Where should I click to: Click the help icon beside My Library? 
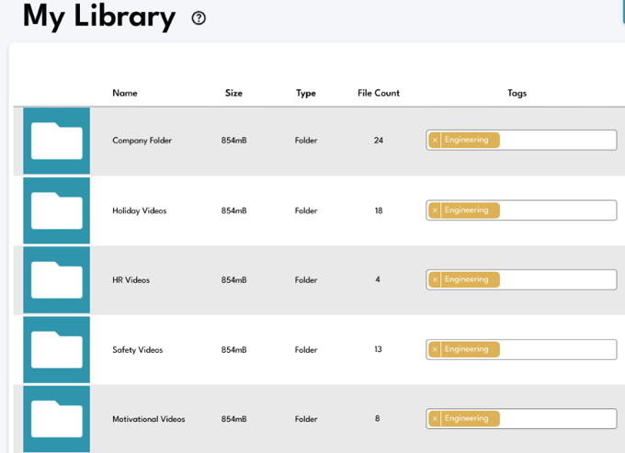(x=199, y=18)
